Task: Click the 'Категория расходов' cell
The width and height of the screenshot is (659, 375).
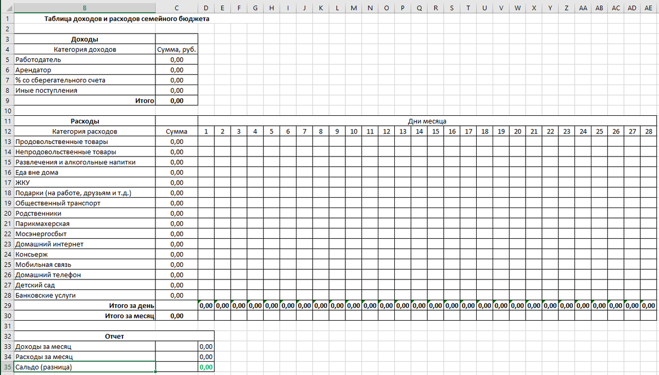Action: pos(85,131)
